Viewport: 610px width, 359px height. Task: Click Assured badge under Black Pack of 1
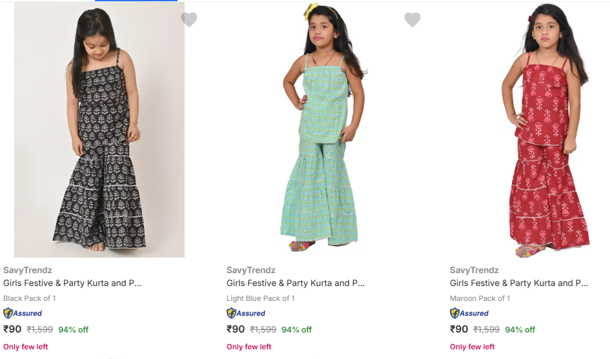coord(23,313)
